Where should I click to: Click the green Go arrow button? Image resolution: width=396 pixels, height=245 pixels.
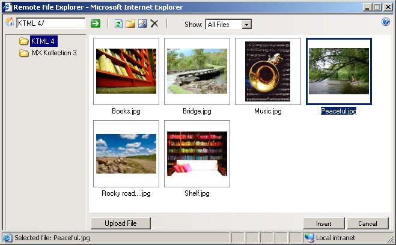coord(96,23)
